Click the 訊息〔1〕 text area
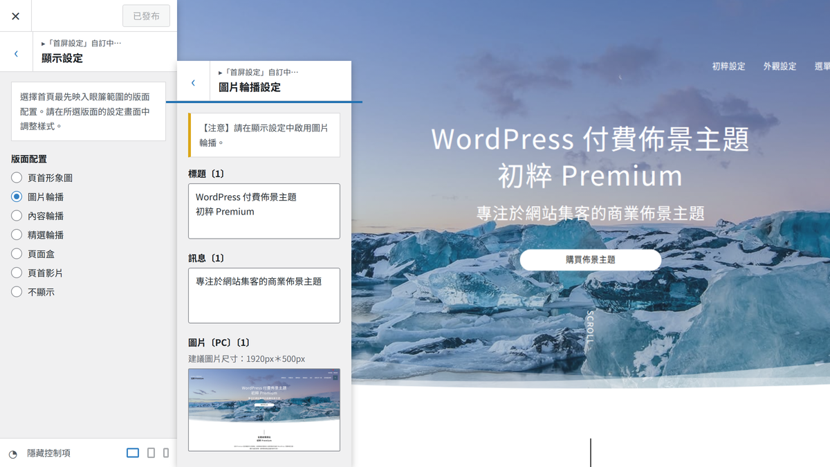Screen dimensions: 830x467 [x=264, y=295]
